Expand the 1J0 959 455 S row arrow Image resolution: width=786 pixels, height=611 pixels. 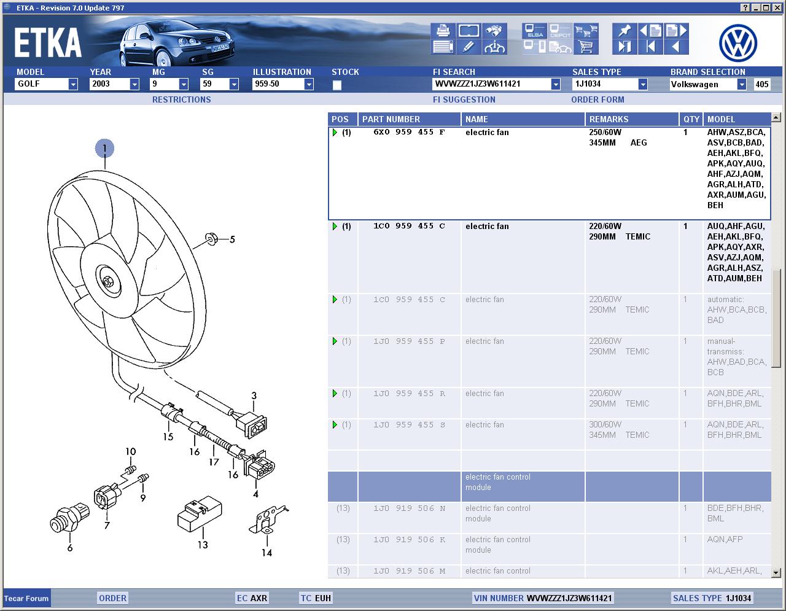(335, 425)
